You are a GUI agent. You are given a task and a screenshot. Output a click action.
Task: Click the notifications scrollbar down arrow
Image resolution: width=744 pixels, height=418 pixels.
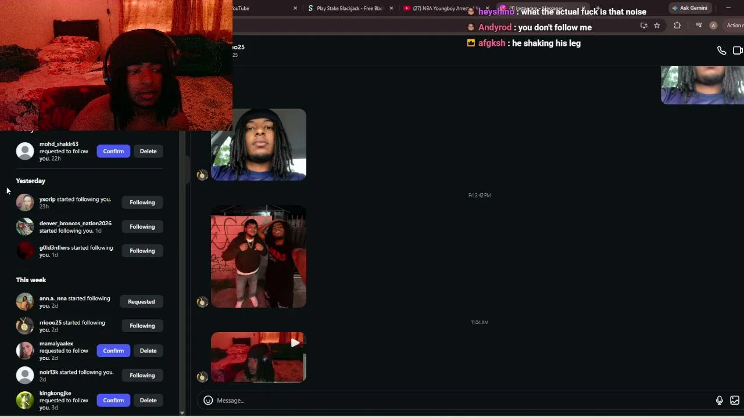(x=182, y=413)
